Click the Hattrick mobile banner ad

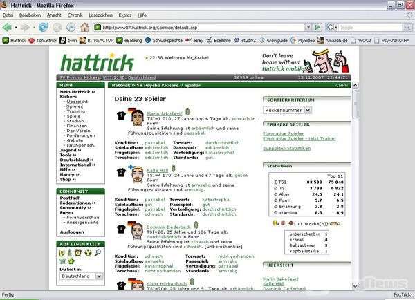pos(306,62)
